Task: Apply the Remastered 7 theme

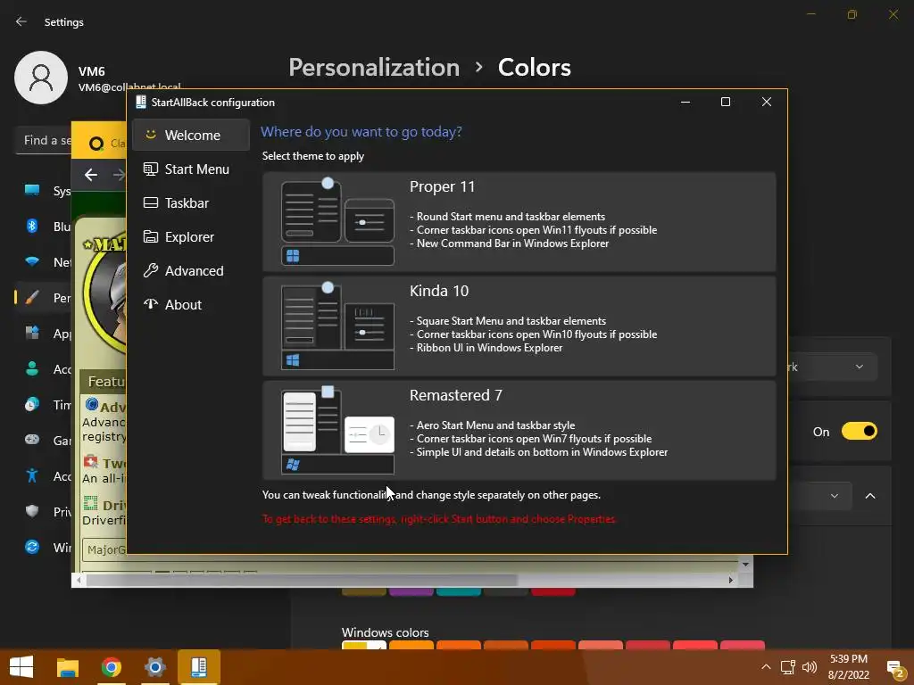Action: click(519, 431)
